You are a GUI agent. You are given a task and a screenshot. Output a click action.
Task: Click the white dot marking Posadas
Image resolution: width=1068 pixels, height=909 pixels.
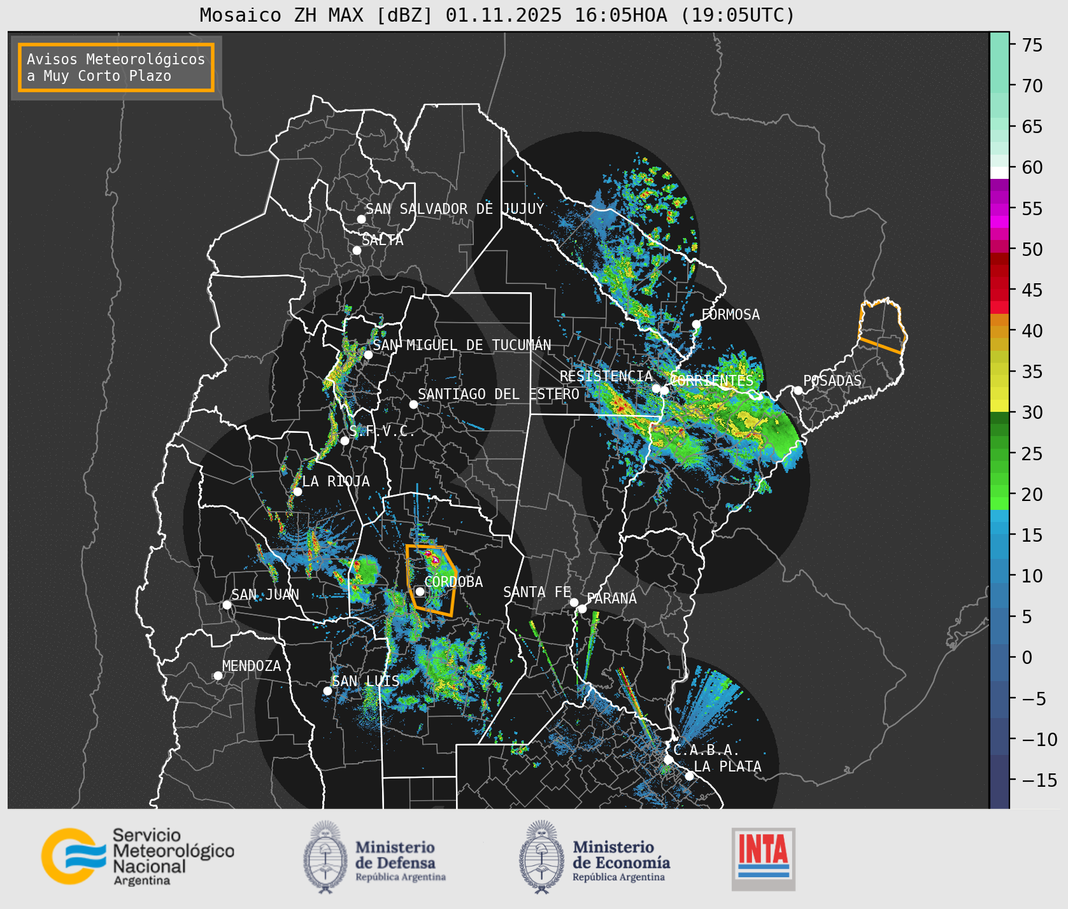[797, 390]
